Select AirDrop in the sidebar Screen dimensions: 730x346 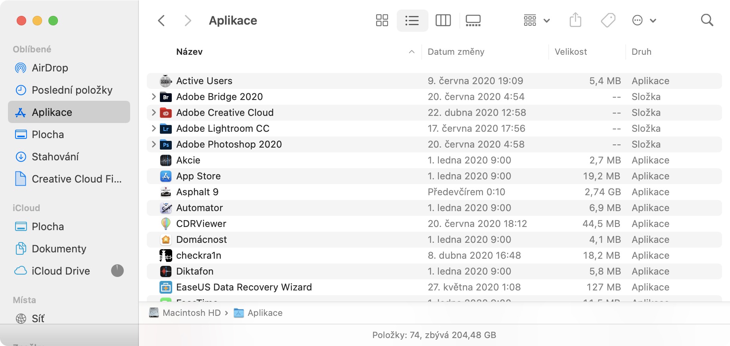50,68
